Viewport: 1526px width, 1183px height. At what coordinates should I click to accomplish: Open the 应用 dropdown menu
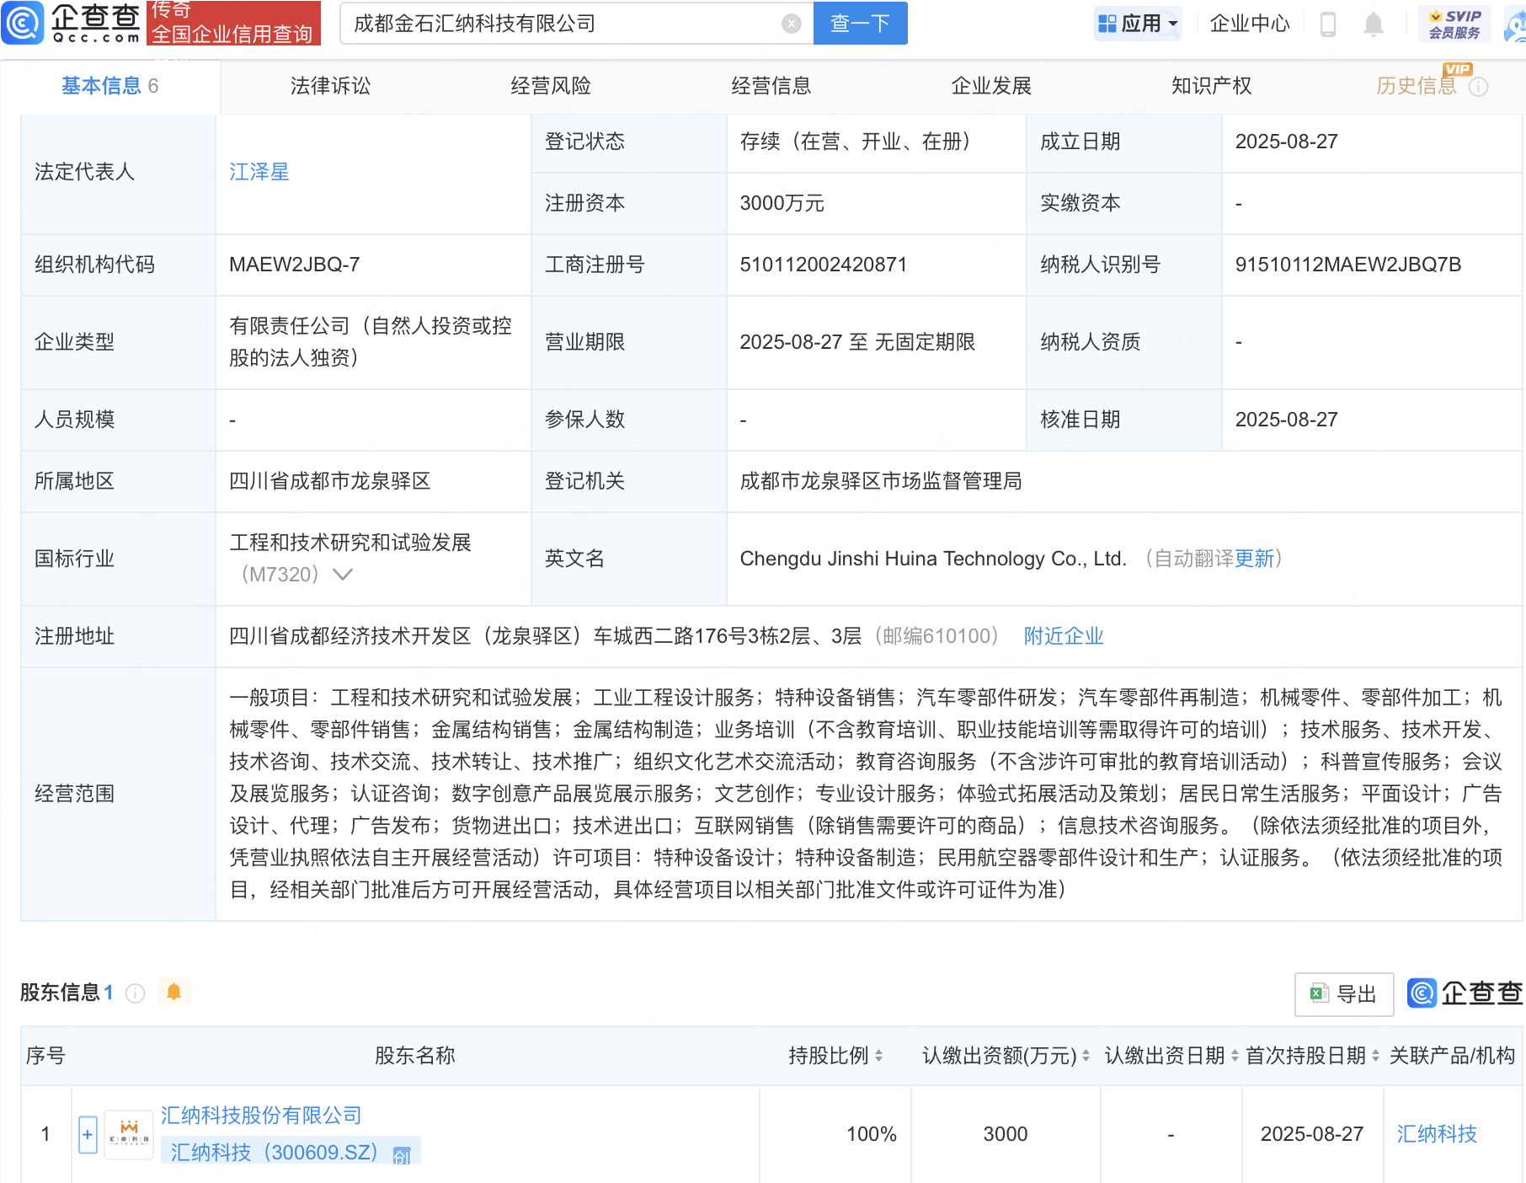point(1139,24)
